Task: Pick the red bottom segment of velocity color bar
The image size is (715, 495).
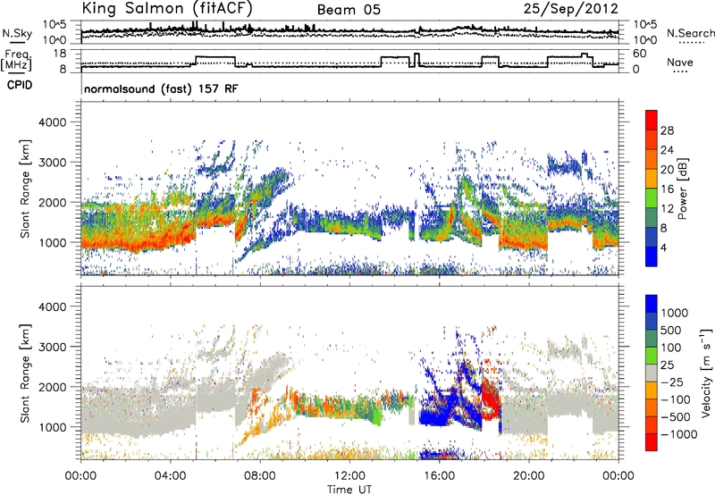Action: click(652, 442)
